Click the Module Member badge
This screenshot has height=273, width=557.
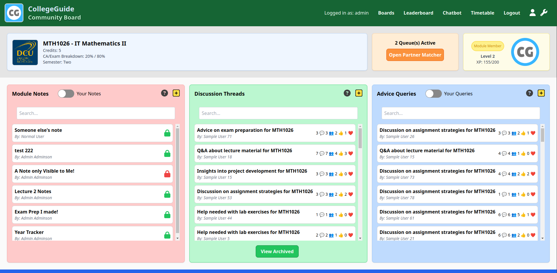pyautogui.click(x=487, y=46)
